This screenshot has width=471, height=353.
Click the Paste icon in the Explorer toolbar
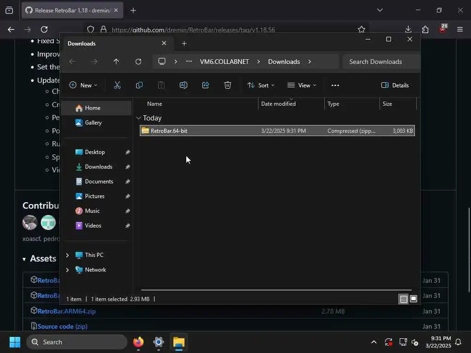(x=161, y=85)
